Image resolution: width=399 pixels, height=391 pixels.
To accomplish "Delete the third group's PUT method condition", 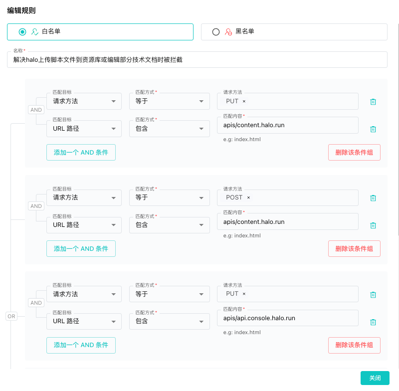I will pos(373,295).
